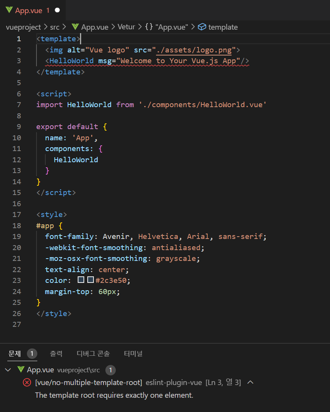Expand the chevron after vueproject breadcrumb
The image size is (330, 412).
pos(46,27)
